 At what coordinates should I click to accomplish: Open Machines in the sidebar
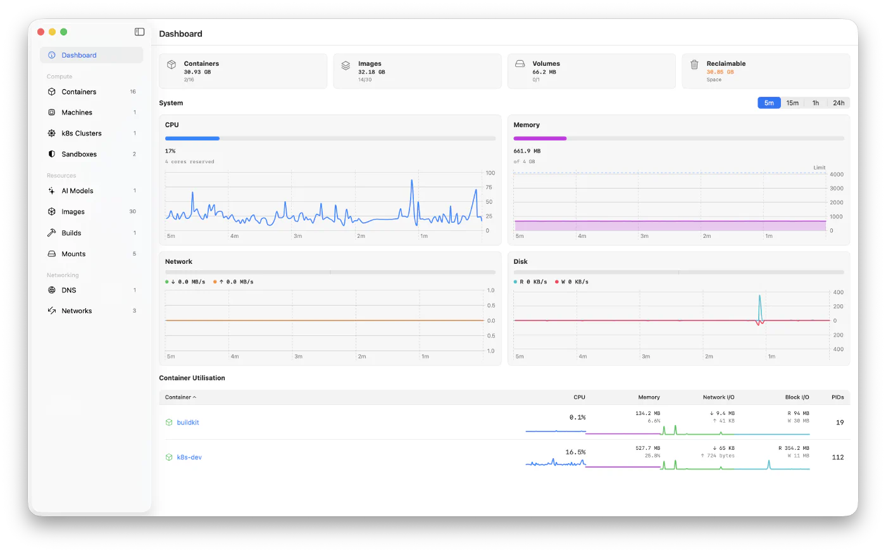[92, 113]
